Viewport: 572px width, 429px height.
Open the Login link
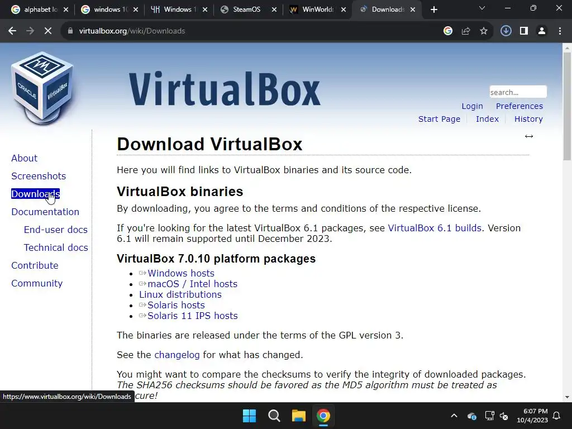[472, 106]
